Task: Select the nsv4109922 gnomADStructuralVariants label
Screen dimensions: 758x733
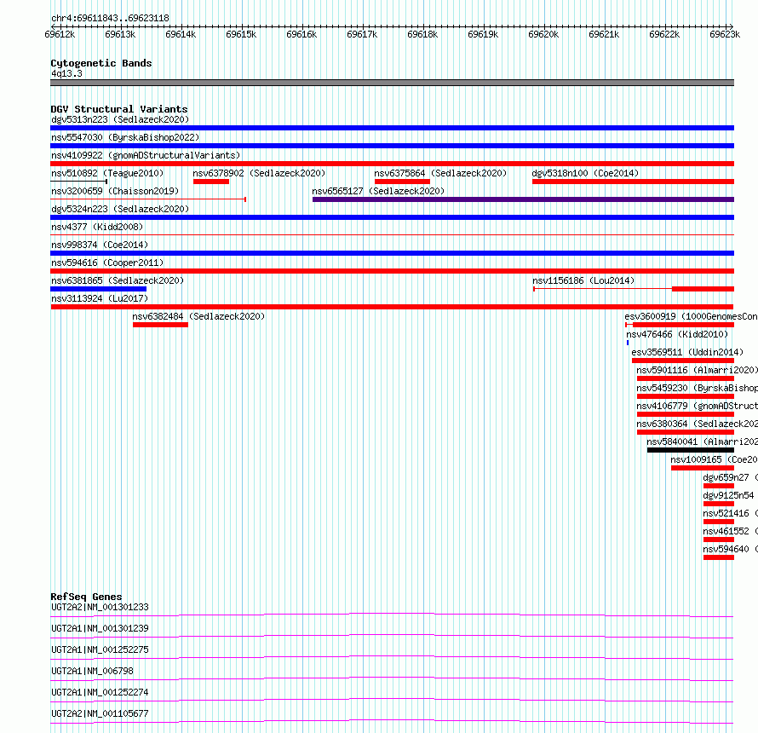Action: (146, 155)
